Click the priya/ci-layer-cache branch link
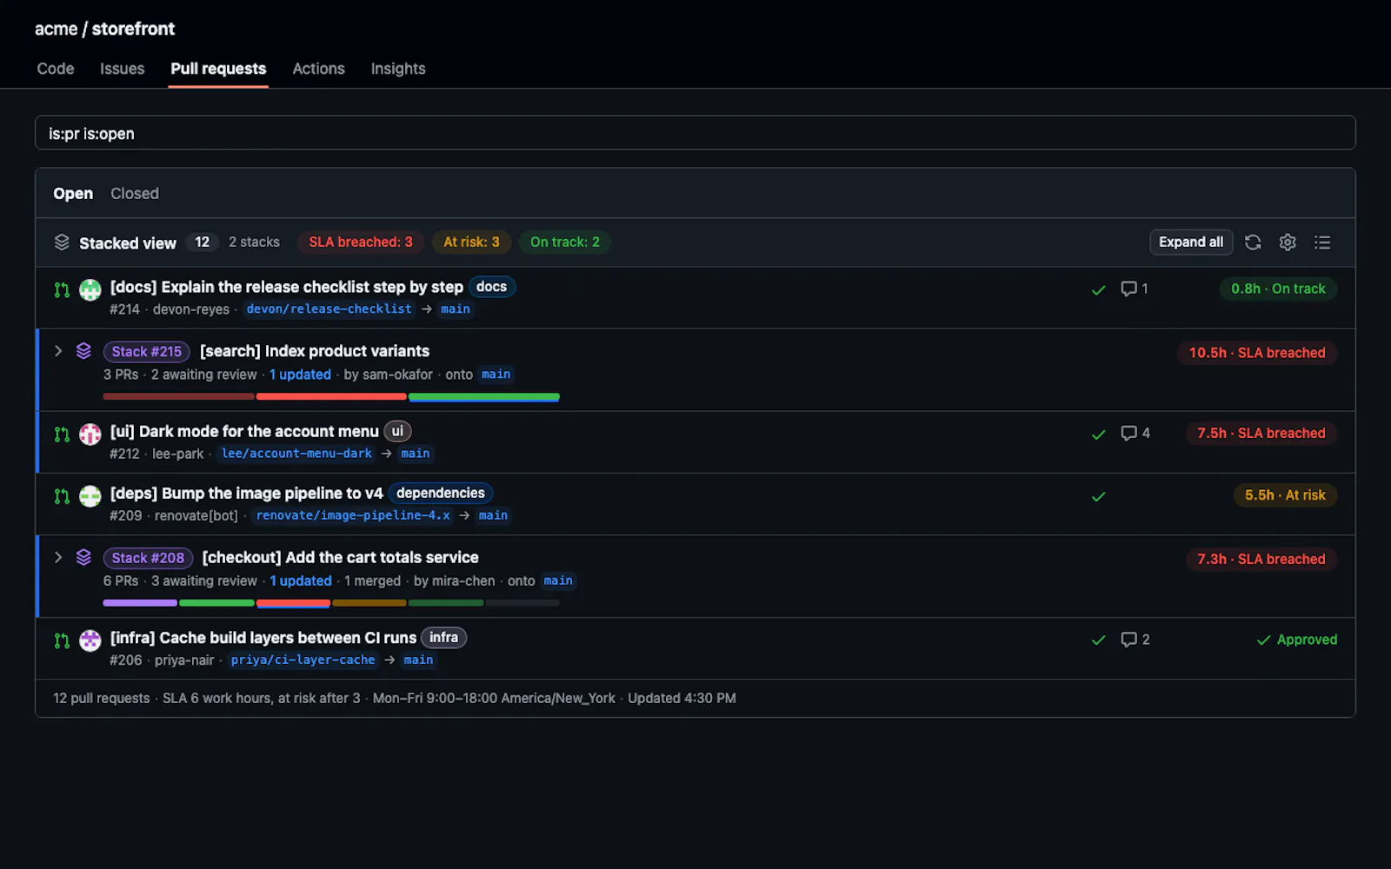 point(303,660)
